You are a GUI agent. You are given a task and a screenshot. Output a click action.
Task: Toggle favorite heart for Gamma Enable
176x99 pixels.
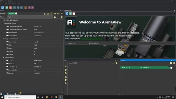(x=7, y=70)
